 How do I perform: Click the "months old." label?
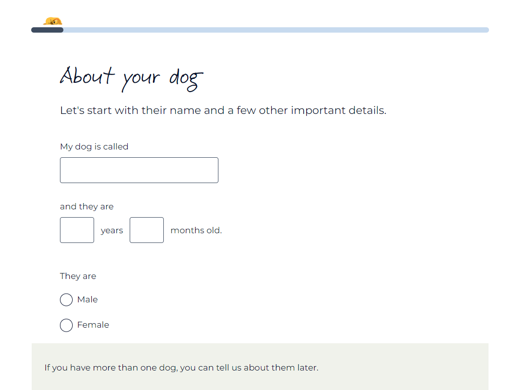(x=196, y=230)
